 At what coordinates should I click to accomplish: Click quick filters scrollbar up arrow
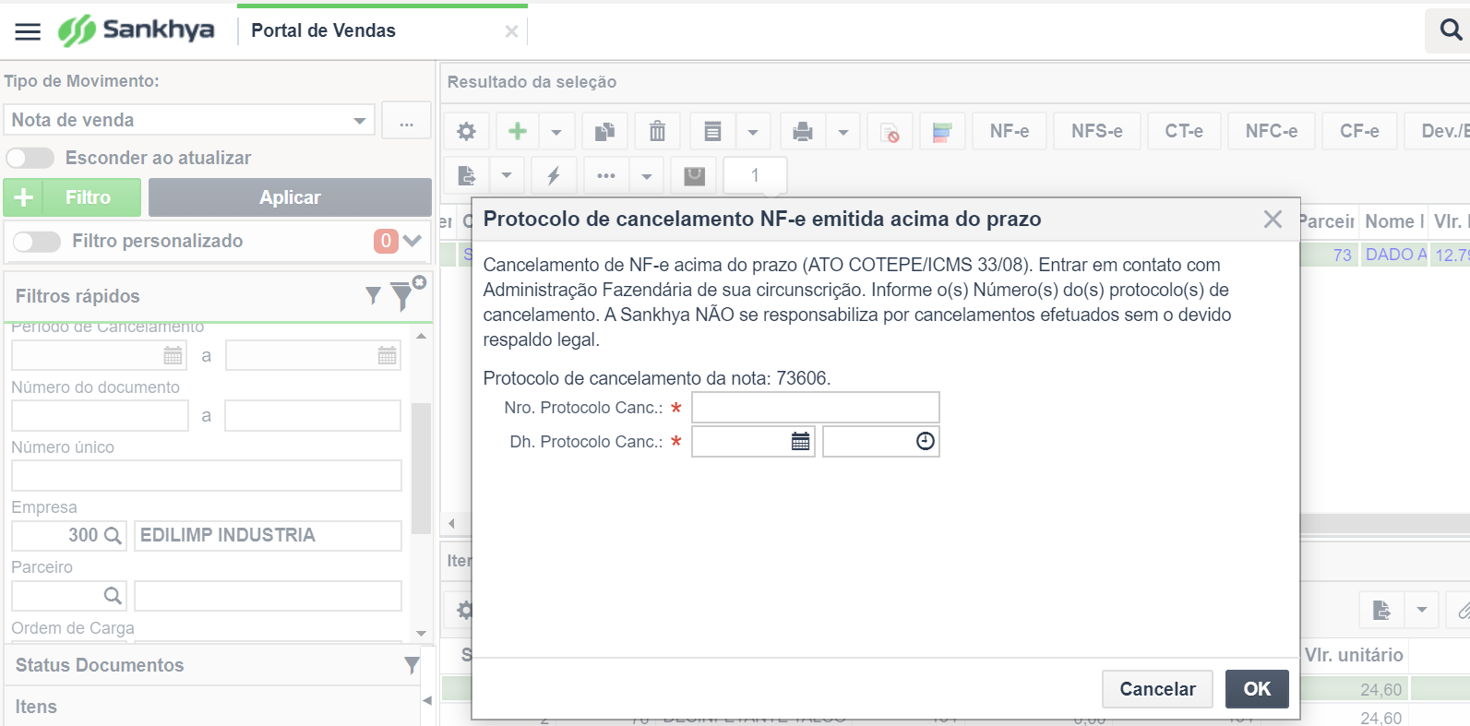pos(421,337)
